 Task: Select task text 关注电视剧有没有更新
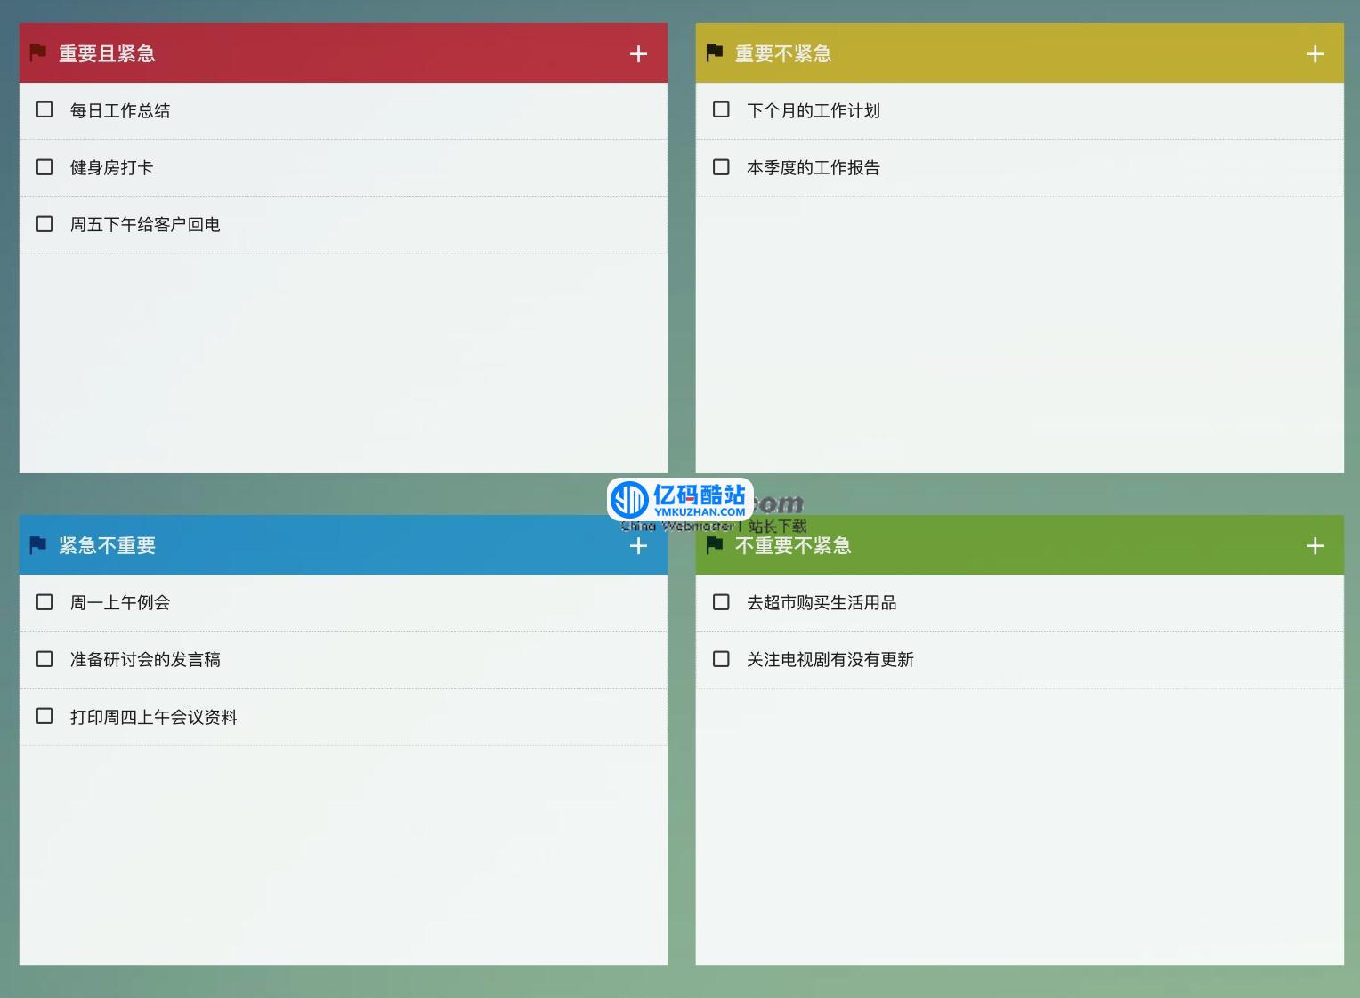(830, 659)
